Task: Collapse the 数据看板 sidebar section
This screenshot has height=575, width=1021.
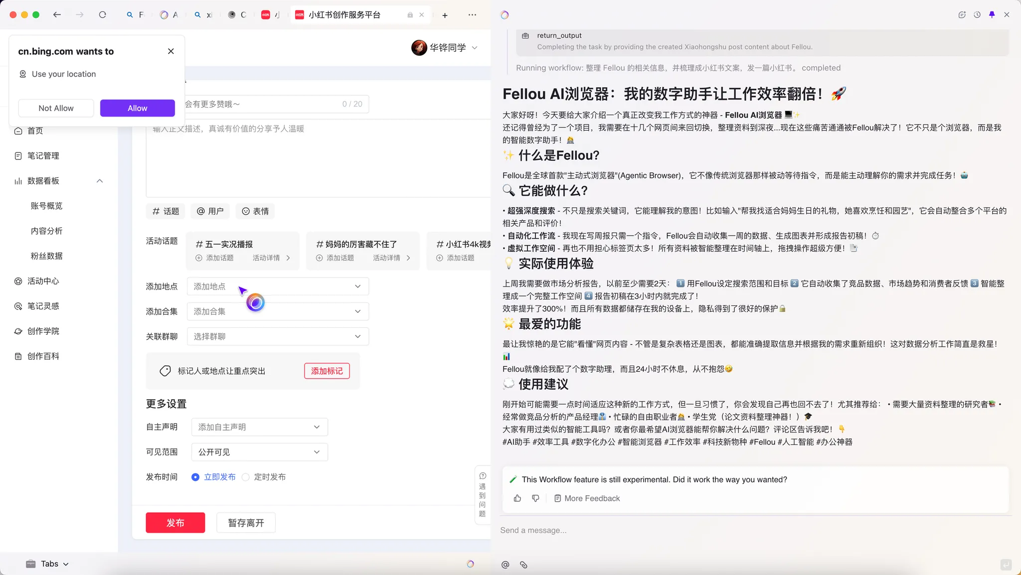Action: 100,181
